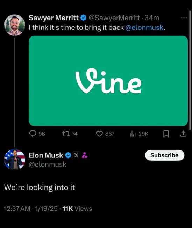Bookmark Sawyer Merritt's post
Viewport: 192px width, 228px height.
click(166, 134)
